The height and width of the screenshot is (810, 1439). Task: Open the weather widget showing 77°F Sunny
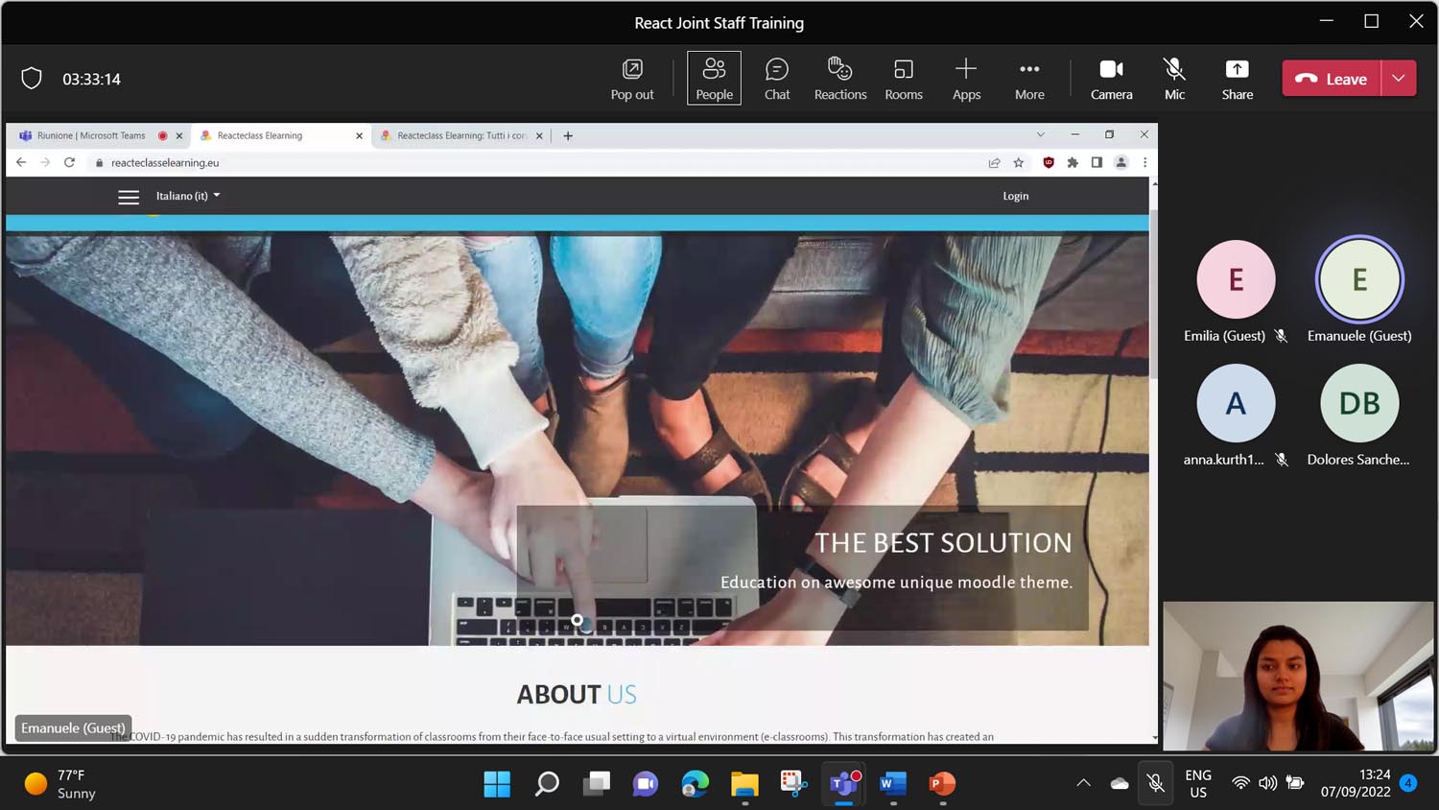[x=59, y=784]
